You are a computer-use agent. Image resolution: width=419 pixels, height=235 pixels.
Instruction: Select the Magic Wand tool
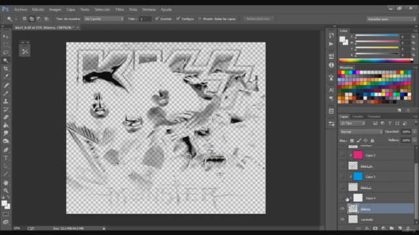point(6,61)
